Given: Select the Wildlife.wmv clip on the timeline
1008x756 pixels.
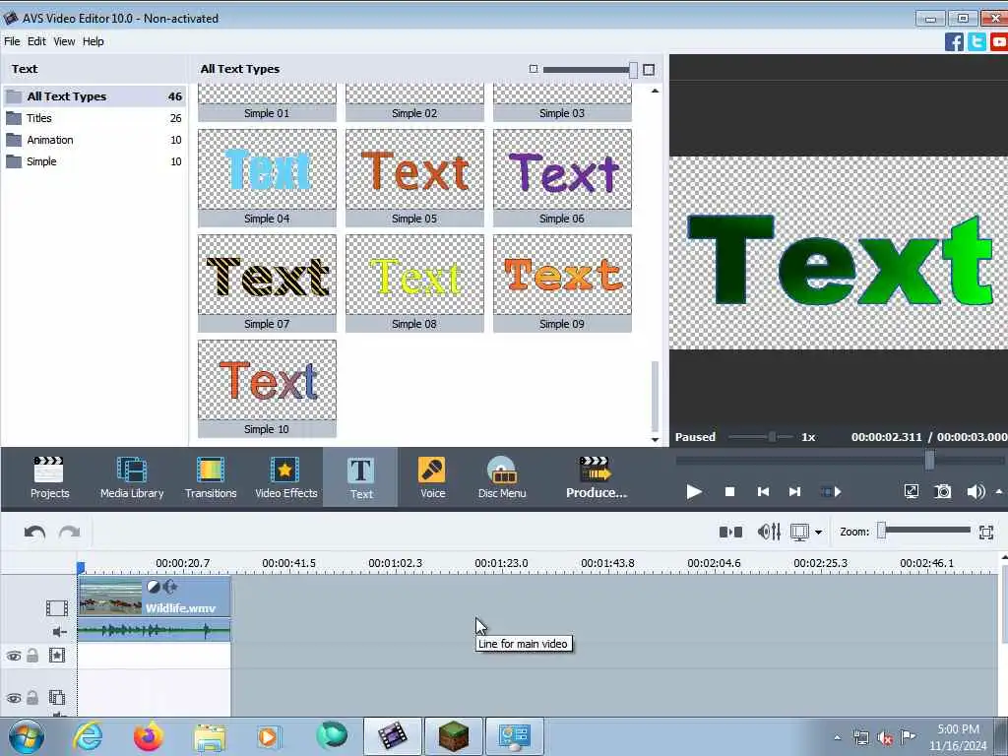Looking at the screenshot, I should (x=154, y=597).
